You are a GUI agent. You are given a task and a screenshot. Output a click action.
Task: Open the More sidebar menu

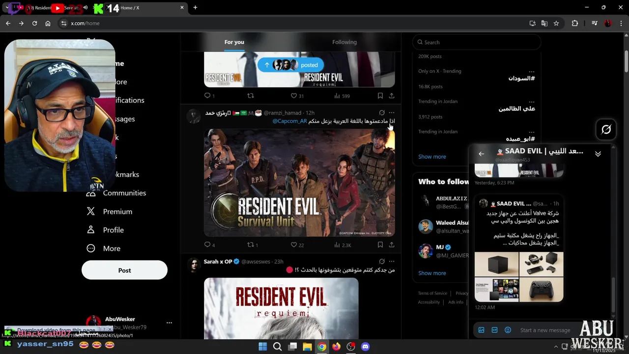point(104,248)
